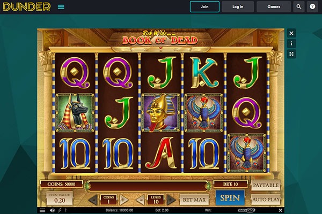The image size is (322, 214).
Task: Select the Bet Max button
Action: click(x=194, y=200)
